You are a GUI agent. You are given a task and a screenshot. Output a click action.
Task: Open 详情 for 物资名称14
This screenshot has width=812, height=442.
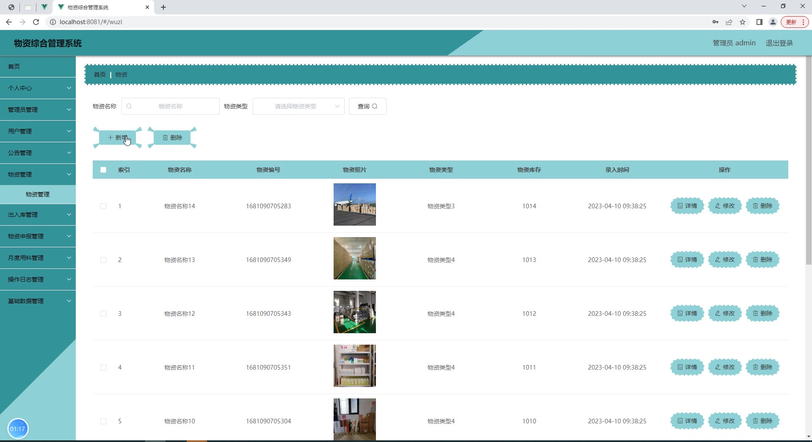(x=687, y=206)
